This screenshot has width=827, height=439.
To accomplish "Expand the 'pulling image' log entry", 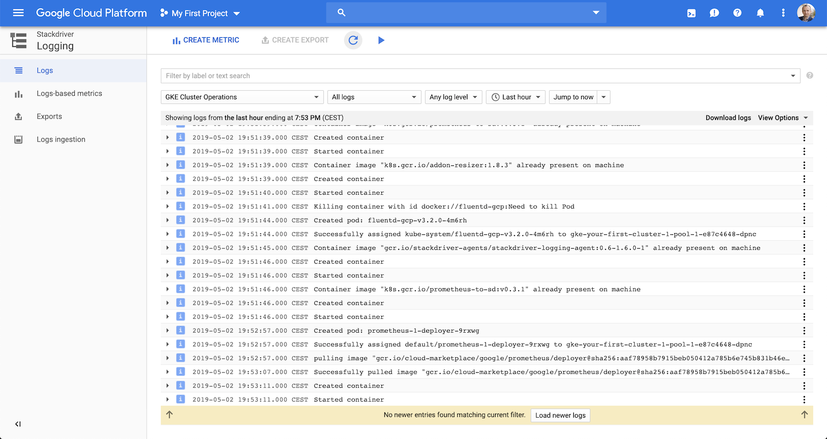I will pyautogui.click(x=168, y=358).
